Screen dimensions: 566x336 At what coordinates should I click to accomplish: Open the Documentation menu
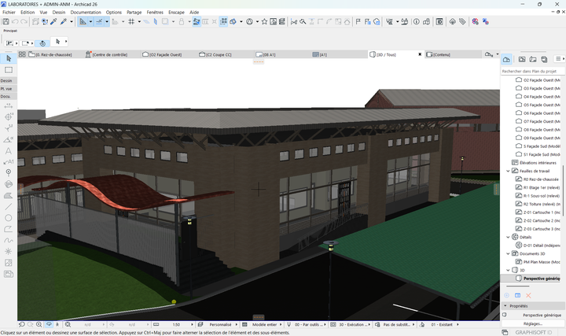tap(86, 13)
